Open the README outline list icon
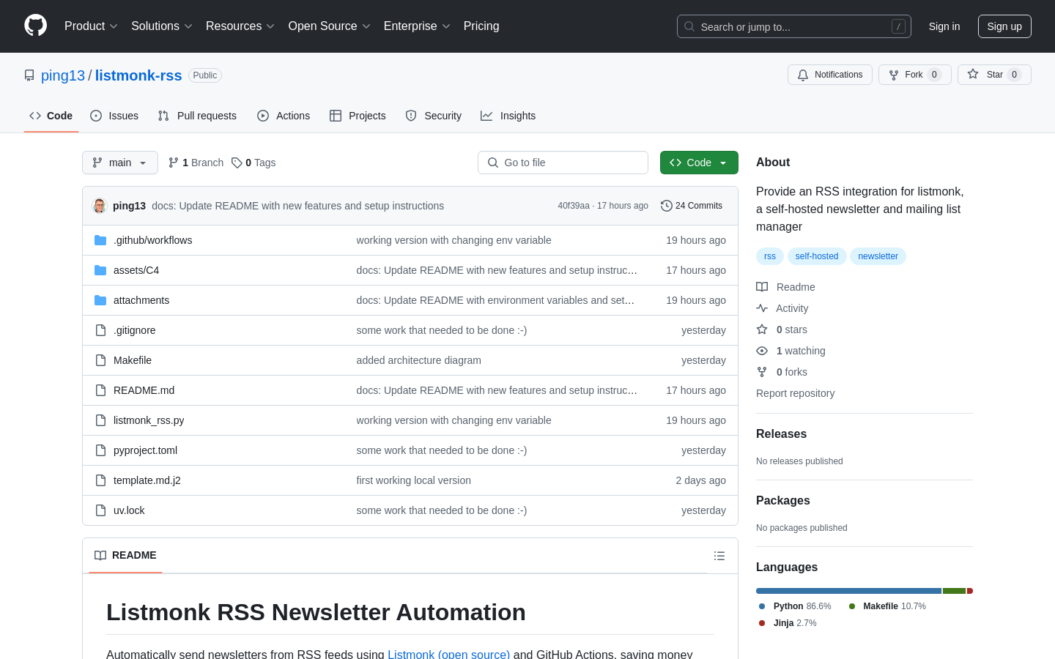 (x=719, y=556)
